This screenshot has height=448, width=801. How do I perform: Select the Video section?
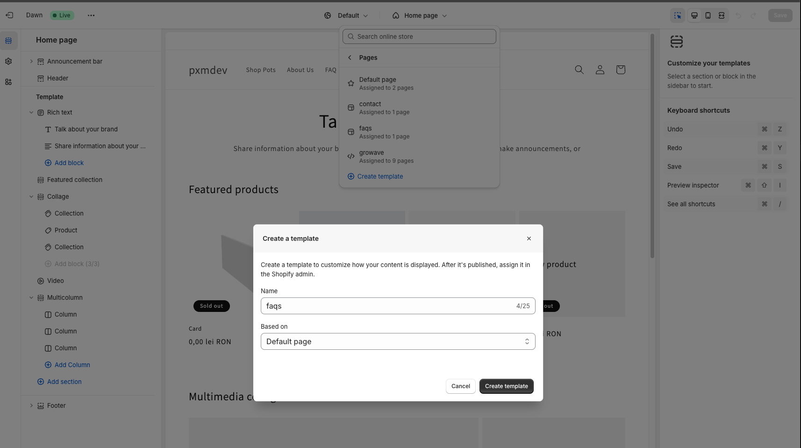56,281
